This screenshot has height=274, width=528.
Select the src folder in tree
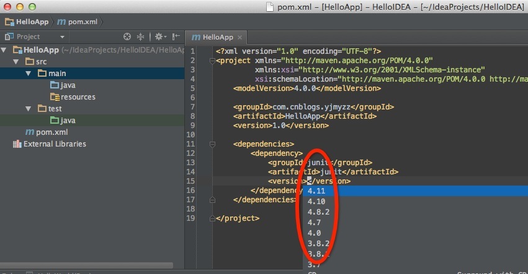coord(36,62)
